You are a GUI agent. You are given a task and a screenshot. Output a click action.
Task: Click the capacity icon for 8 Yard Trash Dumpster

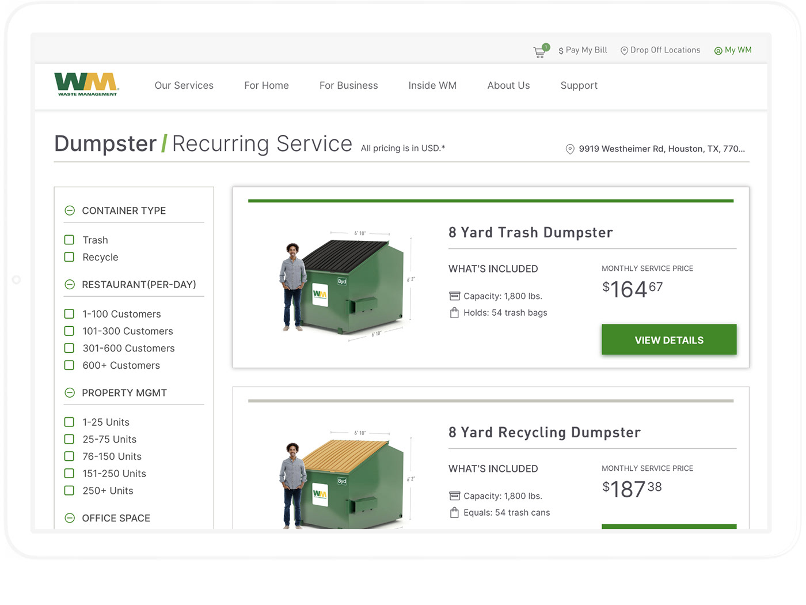(x=454, y=296)
